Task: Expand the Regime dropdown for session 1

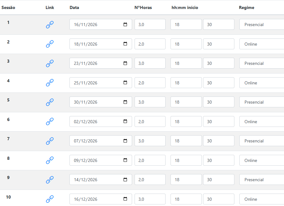Action: 262,25
